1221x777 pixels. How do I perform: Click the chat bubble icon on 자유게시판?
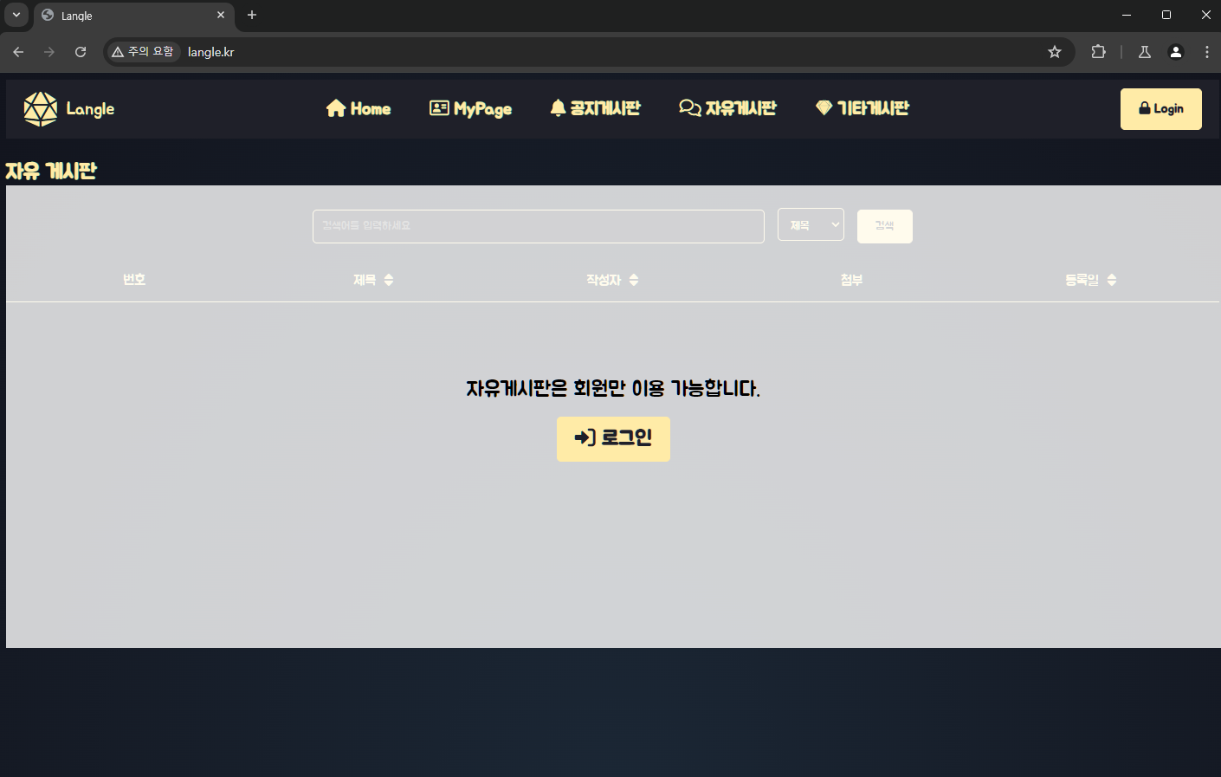688,107
